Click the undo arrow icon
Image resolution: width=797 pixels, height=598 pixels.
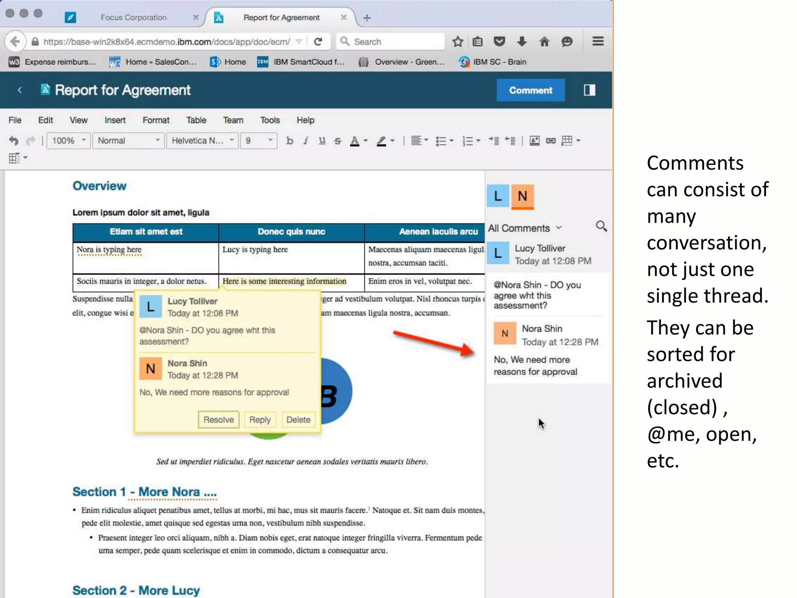point(14,141)
